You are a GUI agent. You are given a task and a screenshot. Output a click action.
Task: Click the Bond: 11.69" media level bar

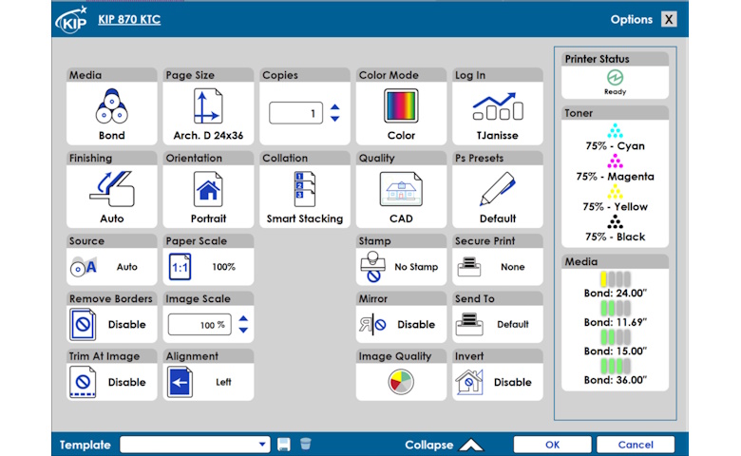pos(615,308)
